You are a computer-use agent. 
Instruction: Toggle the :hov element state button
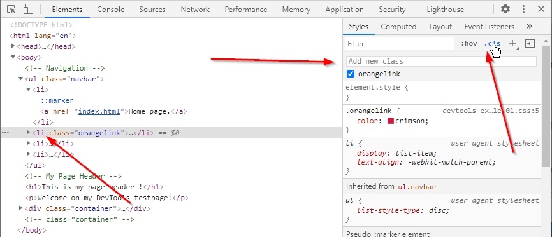click(x=469, y=44)
